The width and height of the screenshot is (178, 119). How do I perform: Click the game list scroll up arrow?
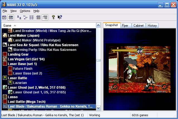[98, 25]
